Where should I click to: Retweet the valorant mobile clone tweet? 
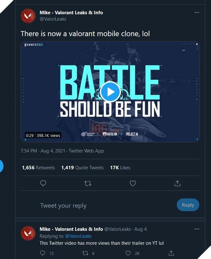coord(88,183)
